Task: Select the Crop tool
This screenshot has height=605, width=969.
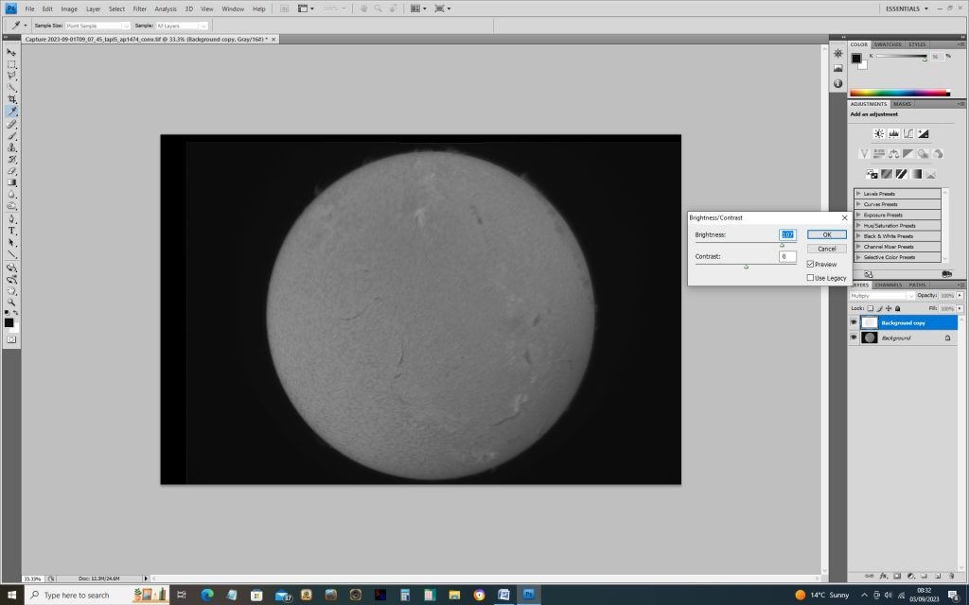Action: (x=11, y=99)
